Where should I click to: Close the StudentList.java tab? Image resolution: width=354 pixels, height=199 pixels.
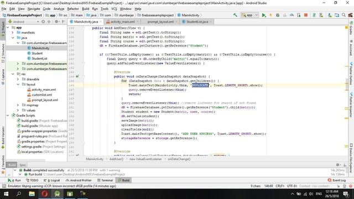tap(211, 22)
